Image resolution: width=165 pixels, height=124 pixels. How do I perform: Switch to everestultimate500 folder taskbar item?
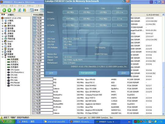[x=55, y=122]
